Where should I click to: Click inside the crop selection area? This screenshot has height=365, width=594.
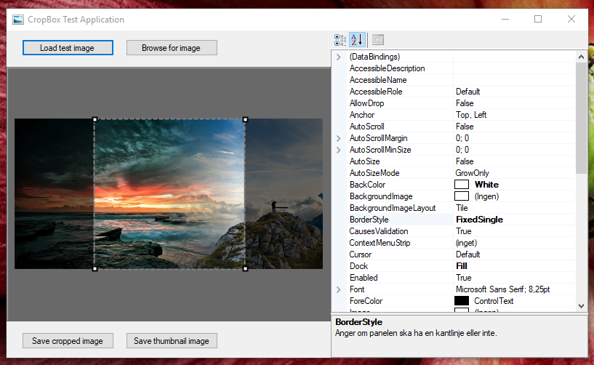(170, 194)
